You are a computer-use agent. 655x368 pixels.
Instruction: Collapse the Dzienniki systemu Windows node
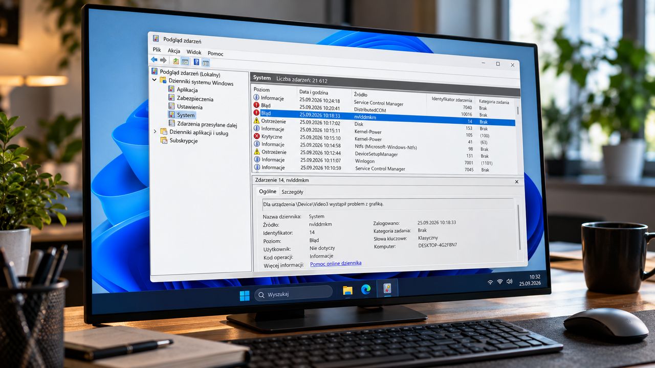[155, 80]
